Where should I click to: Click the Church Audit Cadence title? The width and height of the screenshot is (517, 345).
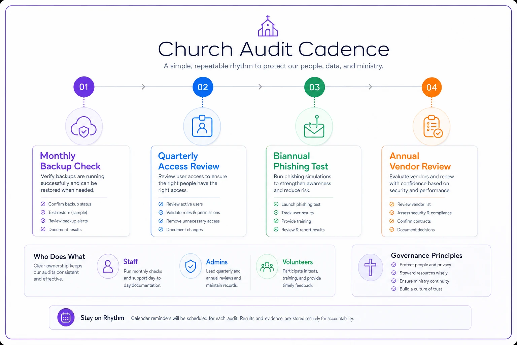(274, 49)
